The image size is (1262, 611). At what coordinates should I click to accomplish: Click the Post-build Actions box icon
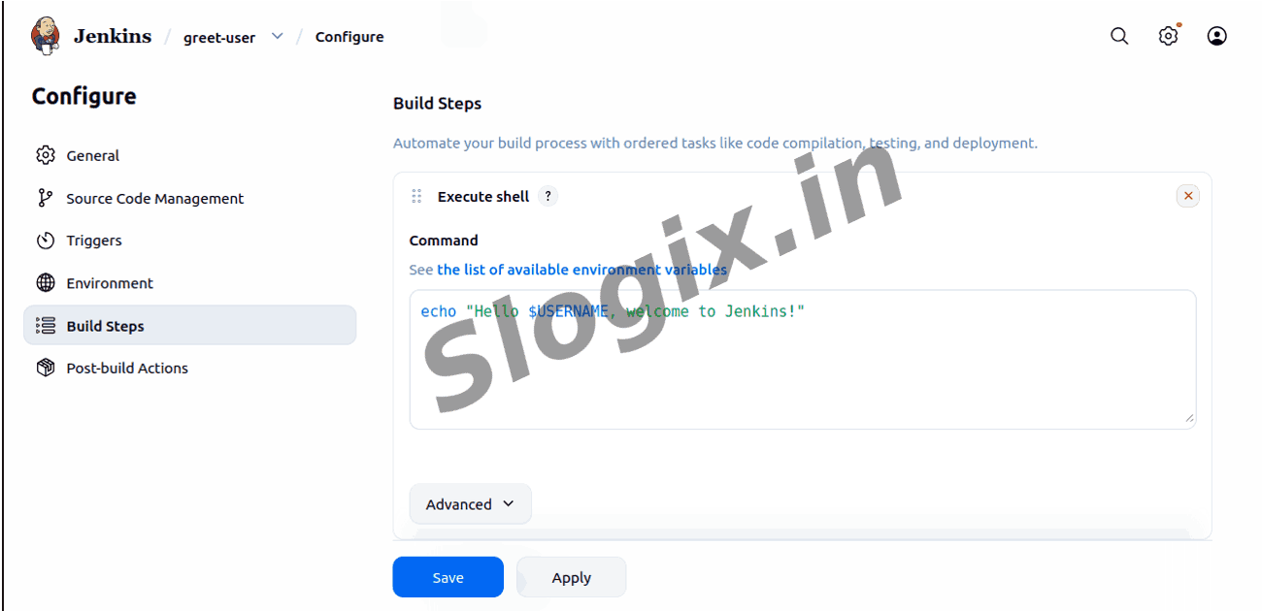(46, 368)
